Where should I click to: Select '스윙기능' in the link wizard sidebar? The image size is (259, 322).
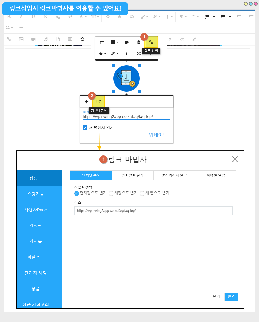pyautogui.click(x=39, y=194)
